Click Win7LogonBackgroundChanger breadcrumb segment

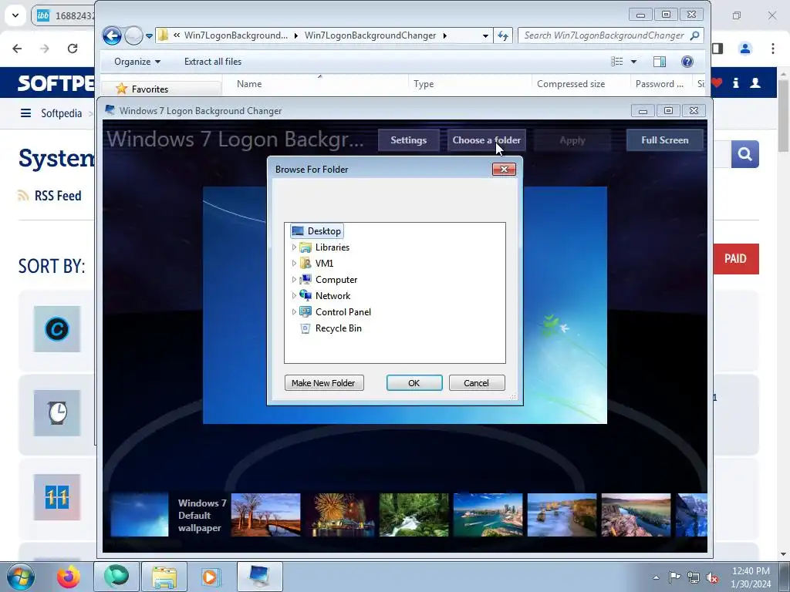coord(370,35)
